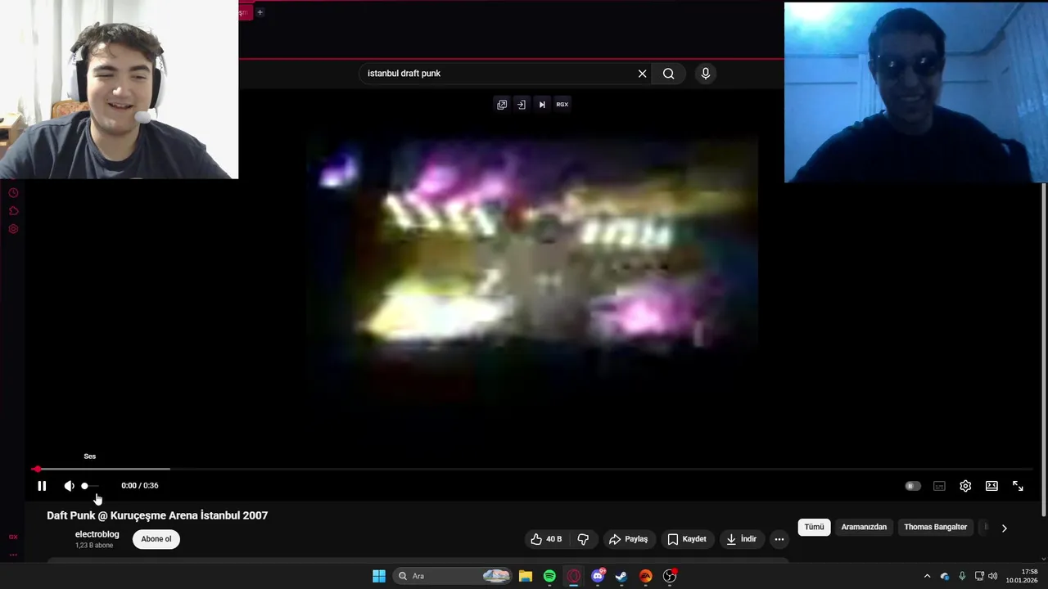Clear the search box text
Image resolution: width=1048 pixels, height=589 pixels.
tap(643, 74)
